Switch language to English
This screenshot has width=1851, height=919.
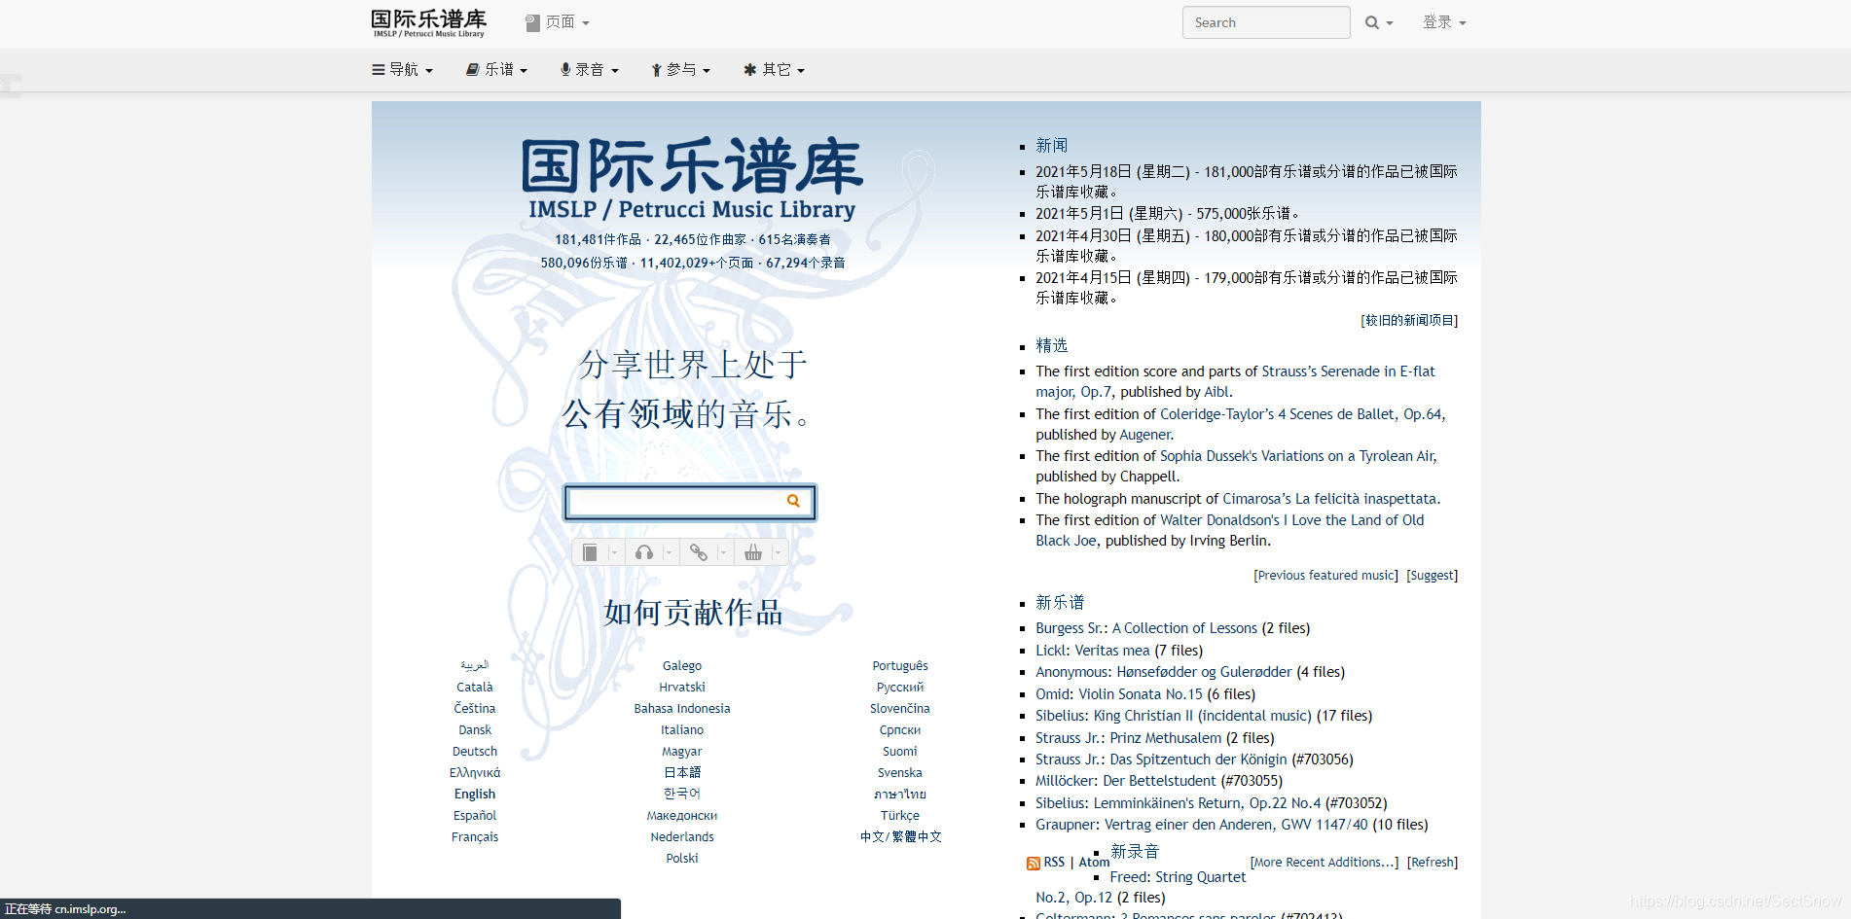tap(475, 795)
